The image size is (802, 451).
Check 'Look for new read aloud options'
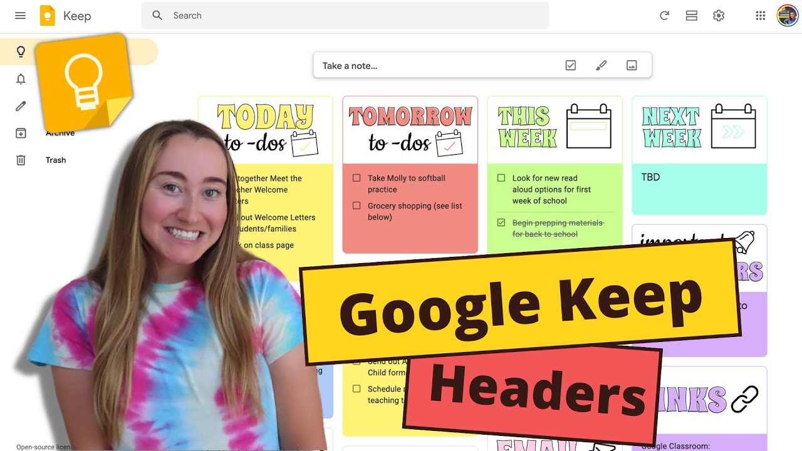pos(501,178)
